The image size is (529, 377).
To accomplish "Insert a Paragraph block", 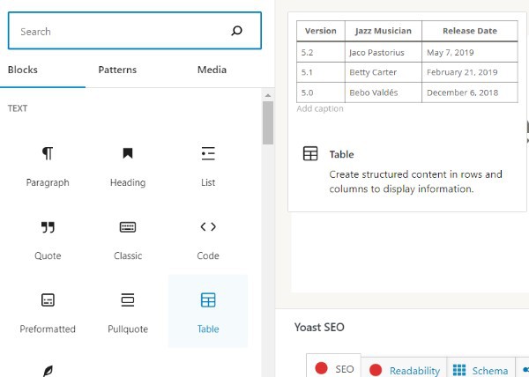I will [x=48, y=165].
